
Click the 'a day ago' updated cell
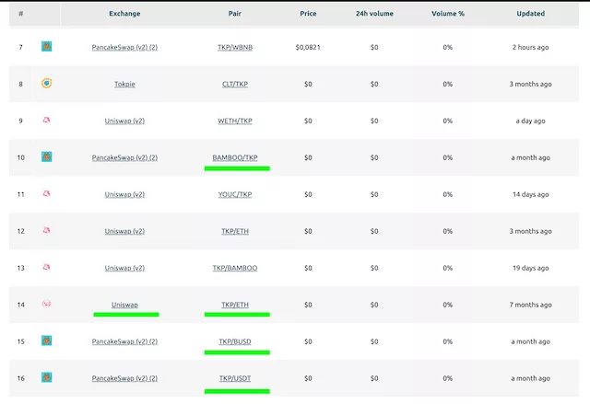point(531,121)
